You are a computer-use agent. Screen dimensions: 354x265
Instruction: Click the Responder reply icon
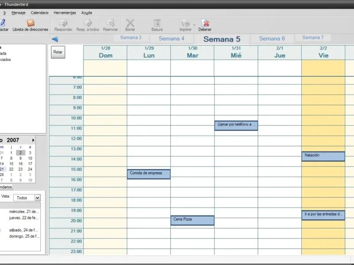pos(63,25)
